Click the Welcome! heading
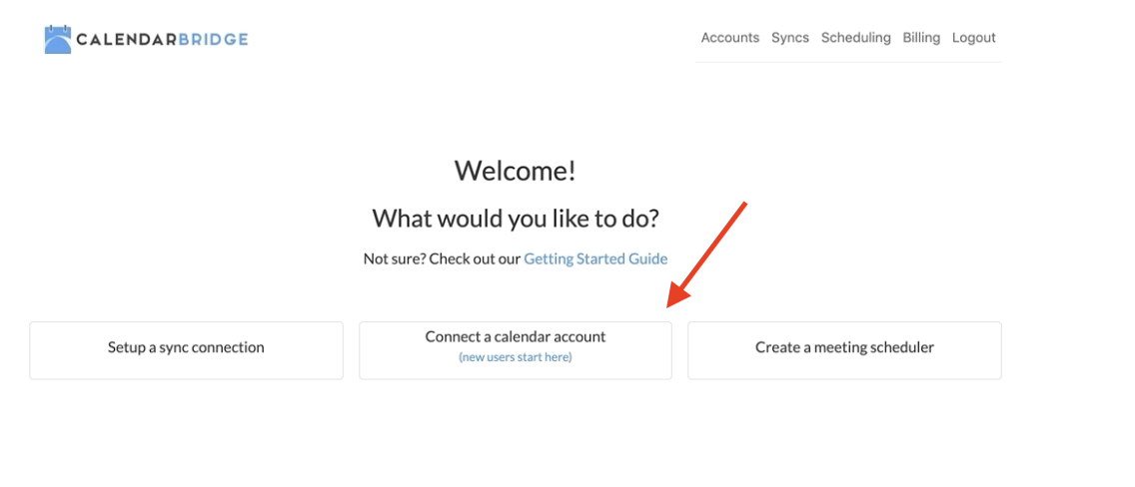Image resolution: width=1135 pixels, height=487 pixels. click(x=516, y=171)
